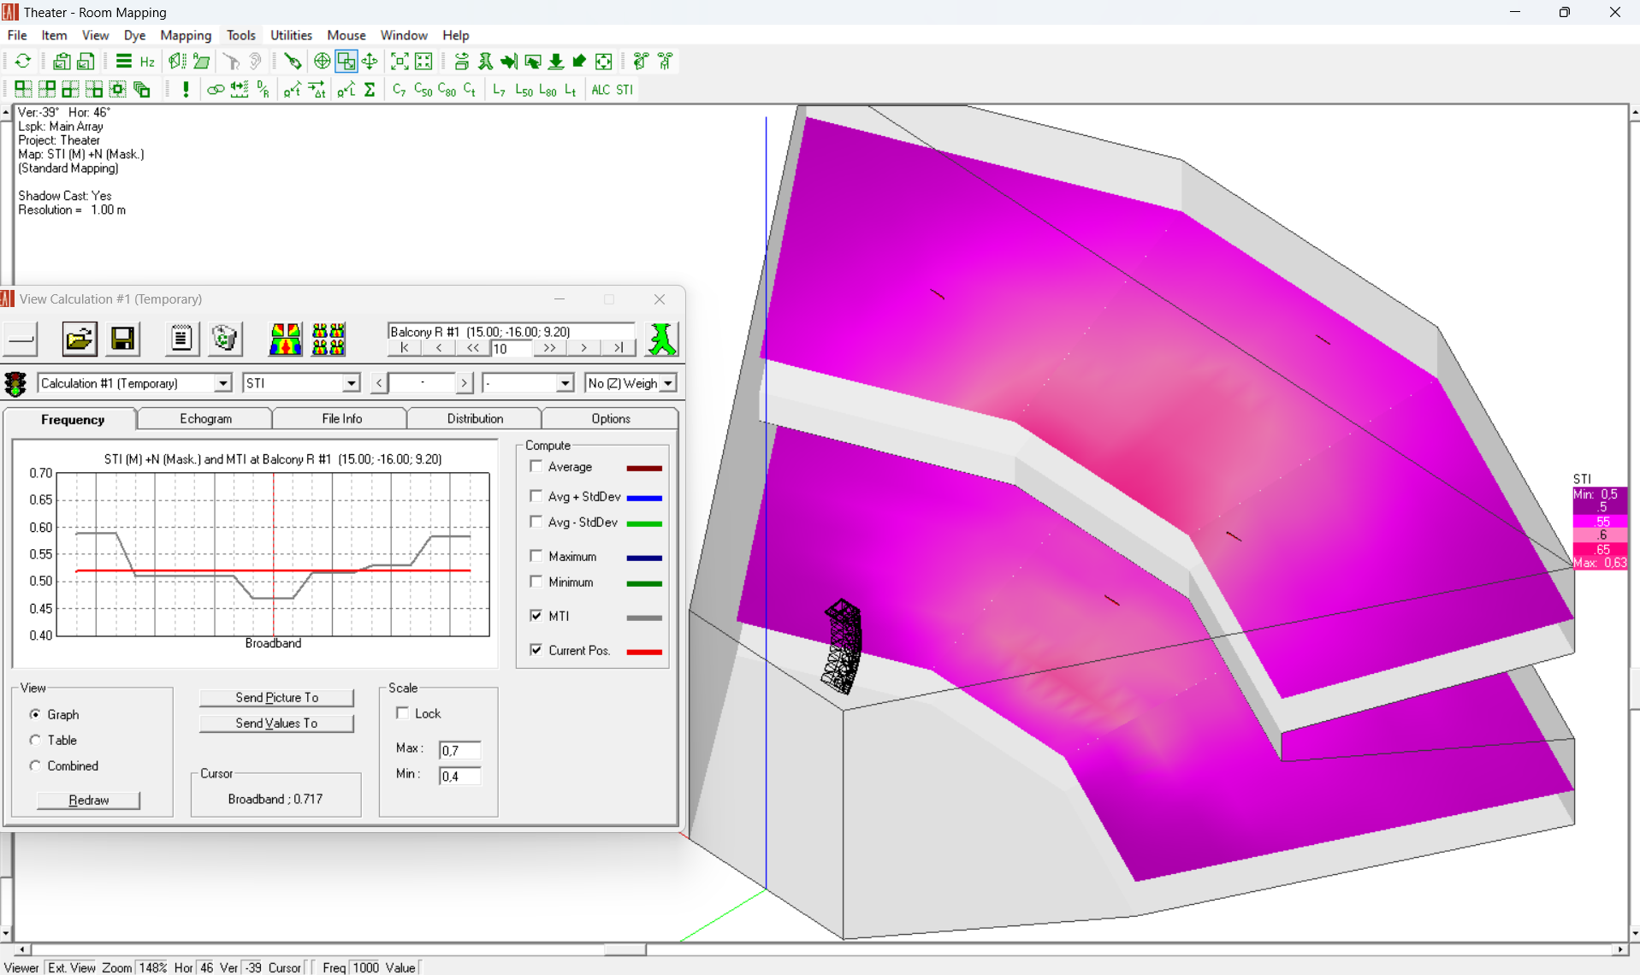Open a calculation file in View Calculation window
The image size is (1640, 975).
(80, 340)
